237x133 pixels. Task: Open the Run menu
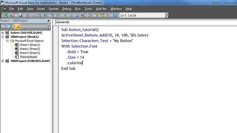pos(78,9)
